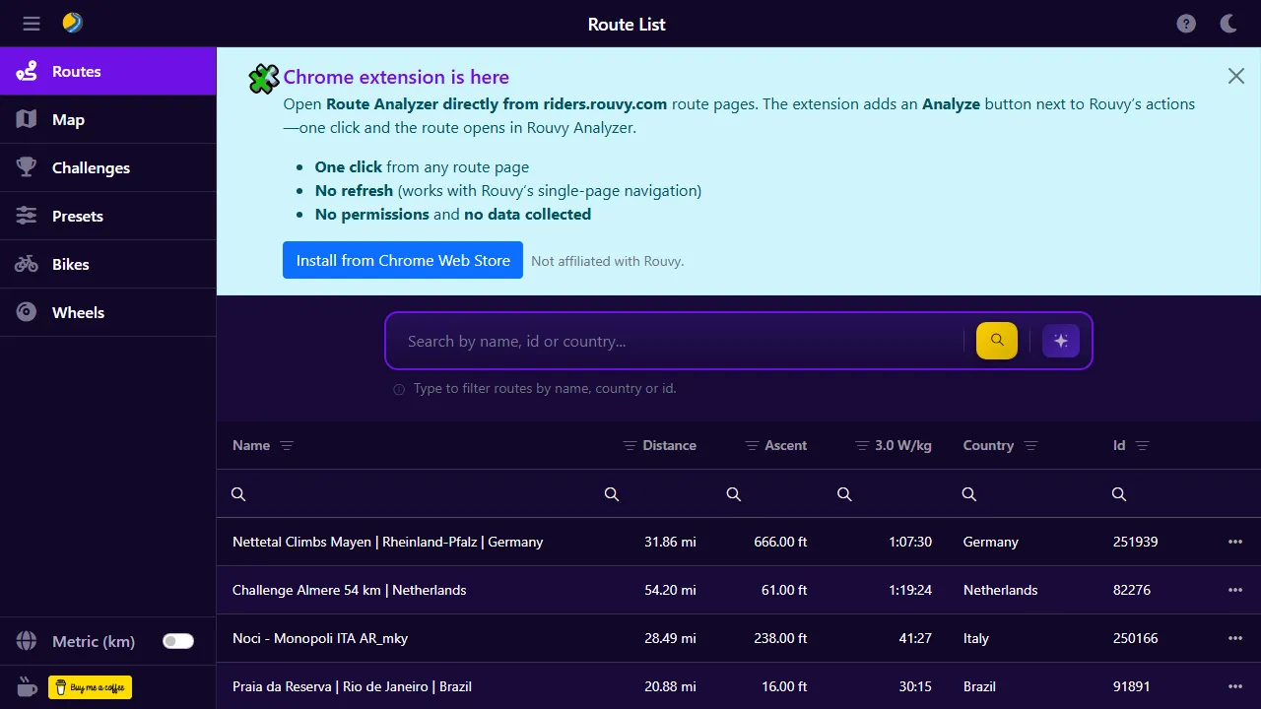Dismiss the Chrome extension banner

[x=1235, y=75]
